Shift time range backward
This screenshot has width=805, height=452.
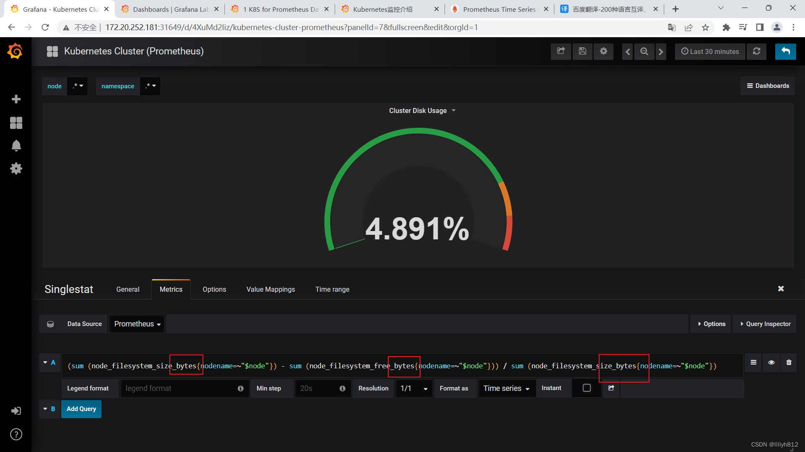(x=628, y=52)
